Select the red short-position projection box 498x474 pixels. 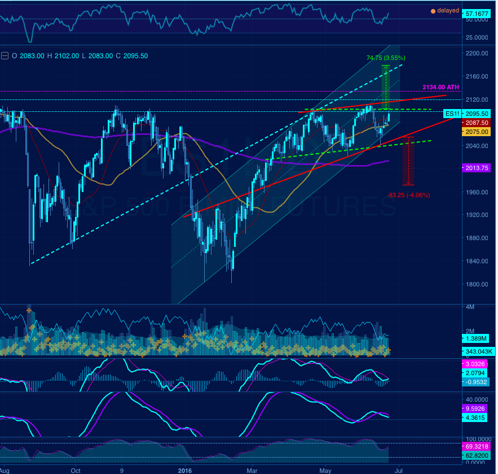click(408, 161)
